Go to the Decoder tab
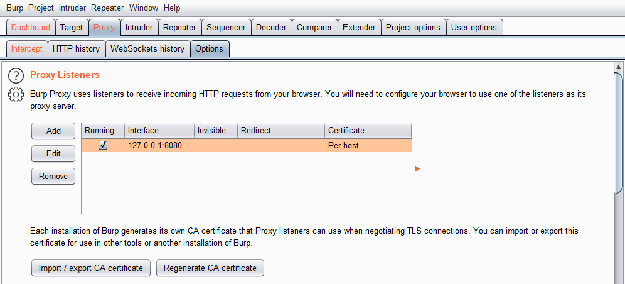The height and width of the screenshot is (284, 625). (x=271, y=28)
